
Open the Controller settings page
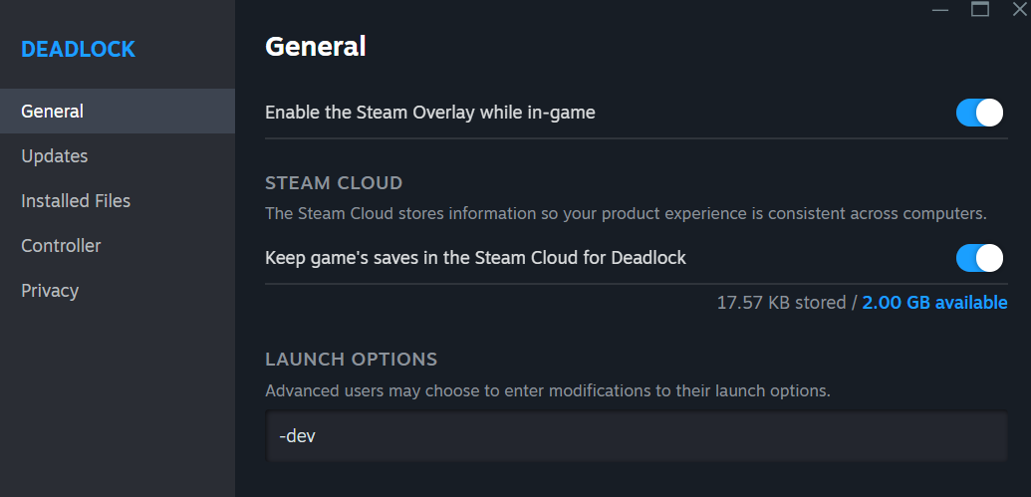(61, 246)
